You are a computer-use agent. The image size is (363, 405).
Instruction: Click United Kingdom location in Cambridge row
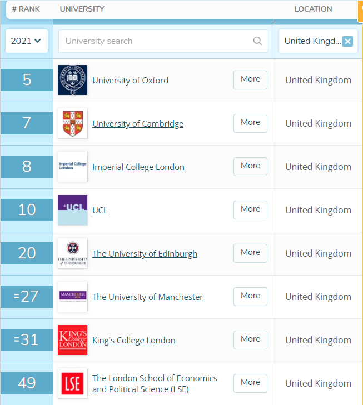(x=319, y=124)
